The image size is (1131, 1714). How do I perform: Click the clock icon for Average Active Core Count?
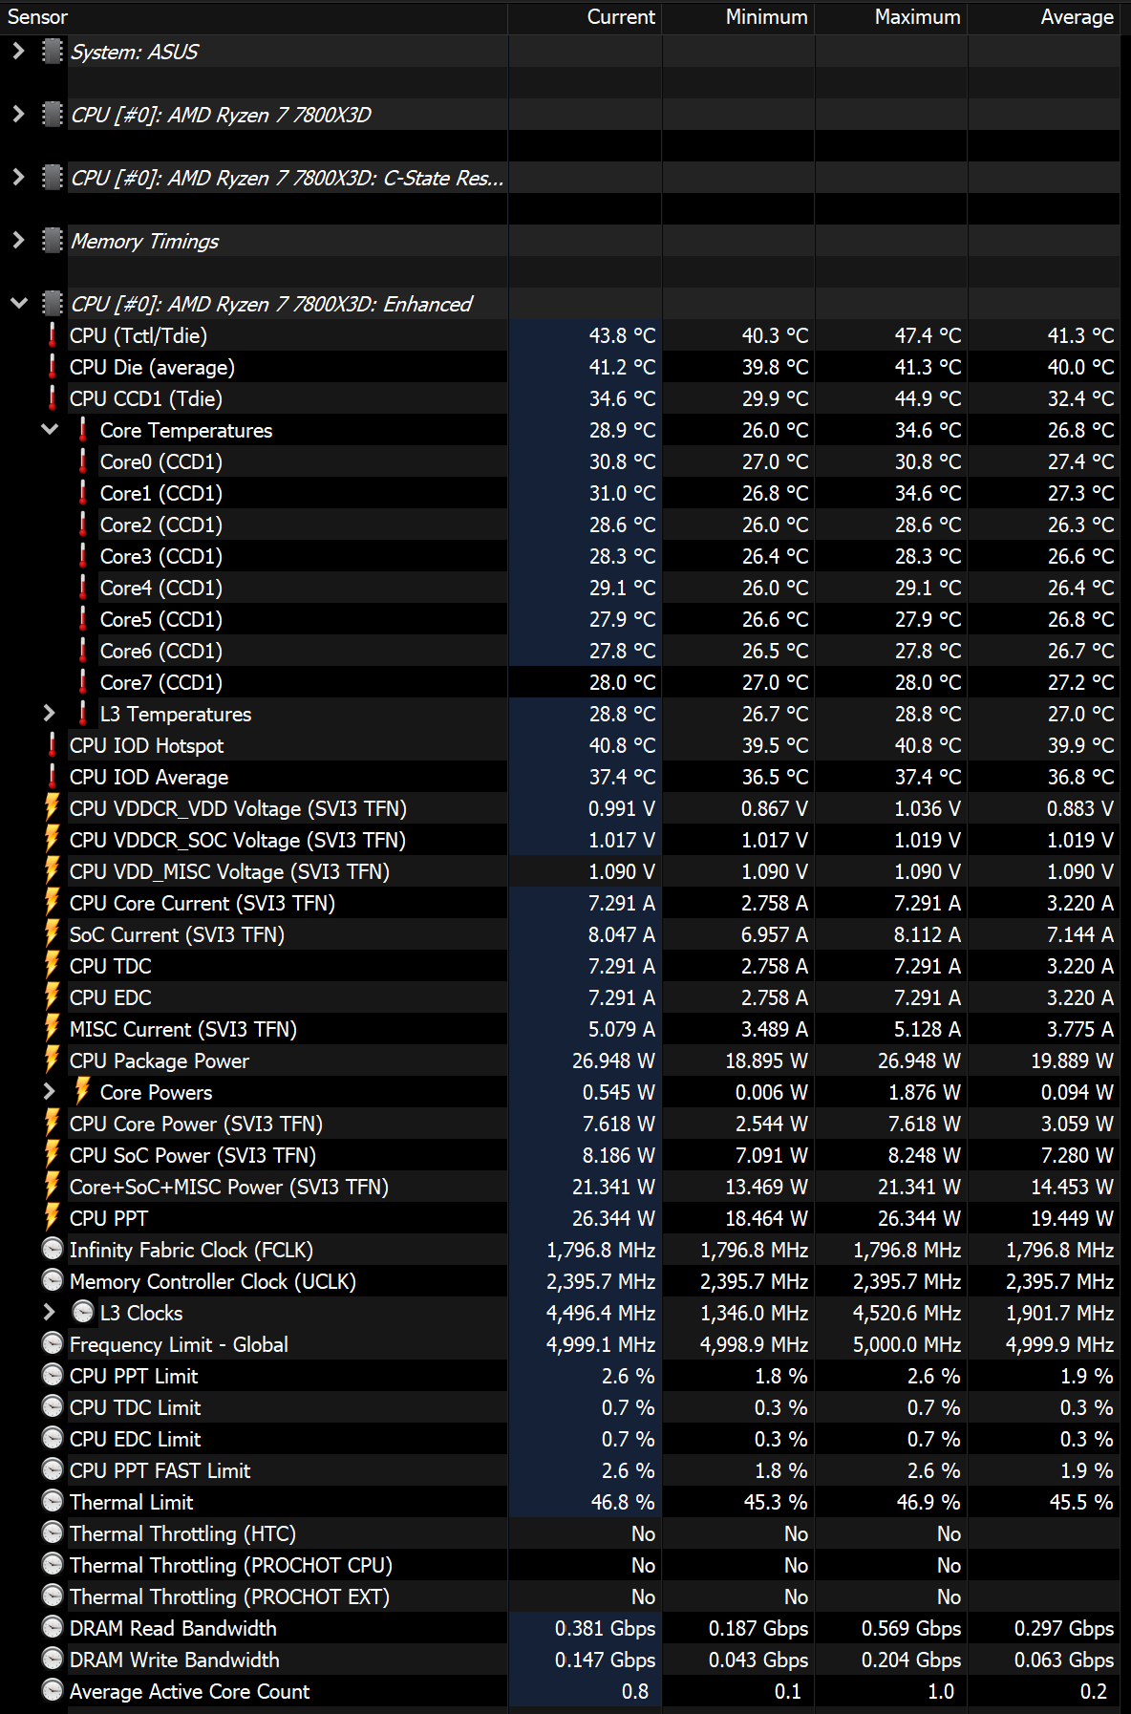coord(53,1691)
